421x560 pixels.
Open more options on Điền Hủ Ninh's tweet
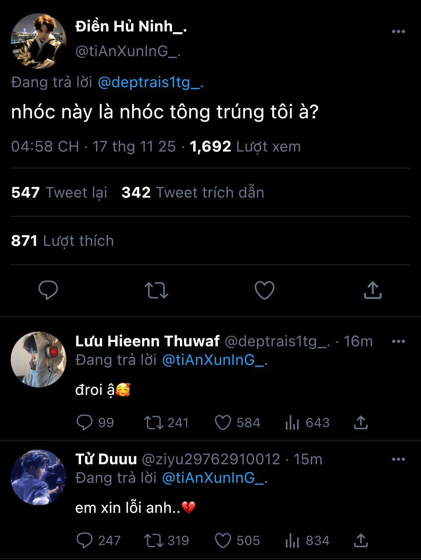398,31
